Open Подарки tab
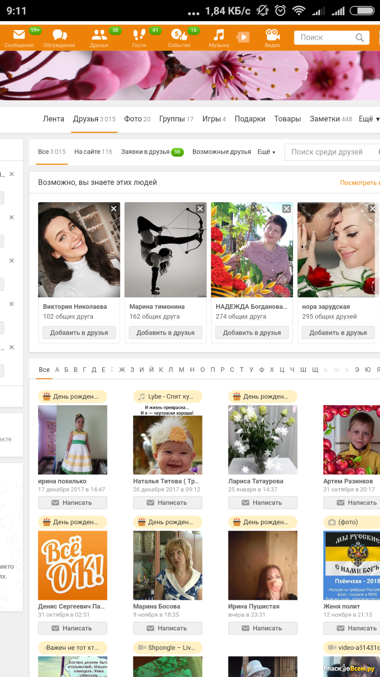Image resolution: width=380 pixels, height=677 pixels. pyautogui.click(x=250, y=119)
